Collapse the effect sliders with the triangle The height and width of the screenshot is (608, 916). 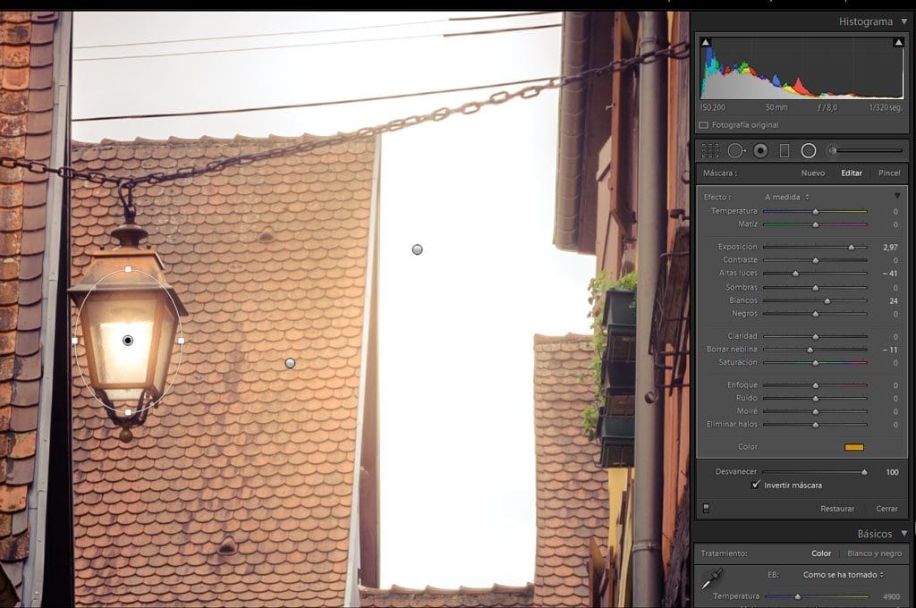coord(897,196)
